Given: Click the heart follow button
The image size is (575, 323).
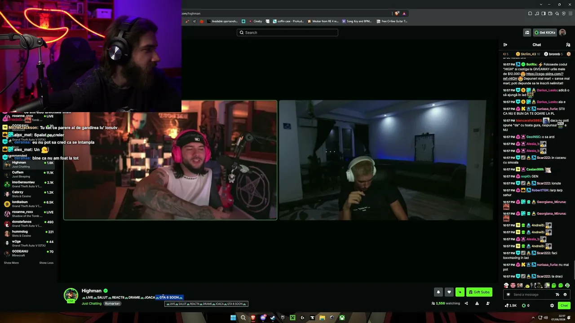Looking at the screenshot, I should [449, 292].
